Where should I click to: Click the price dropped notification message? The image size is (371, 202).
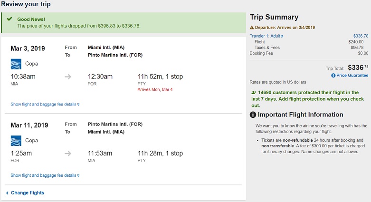(x=79, y=26)
